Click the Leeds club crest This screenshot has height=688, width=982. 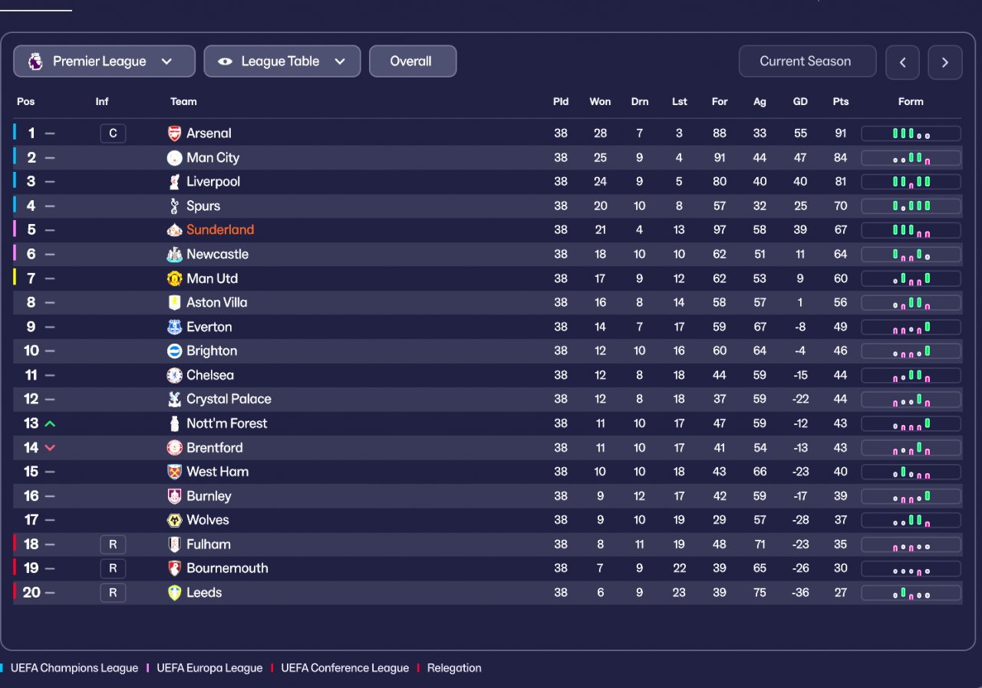pyautogui.click(x=175, y=593)
